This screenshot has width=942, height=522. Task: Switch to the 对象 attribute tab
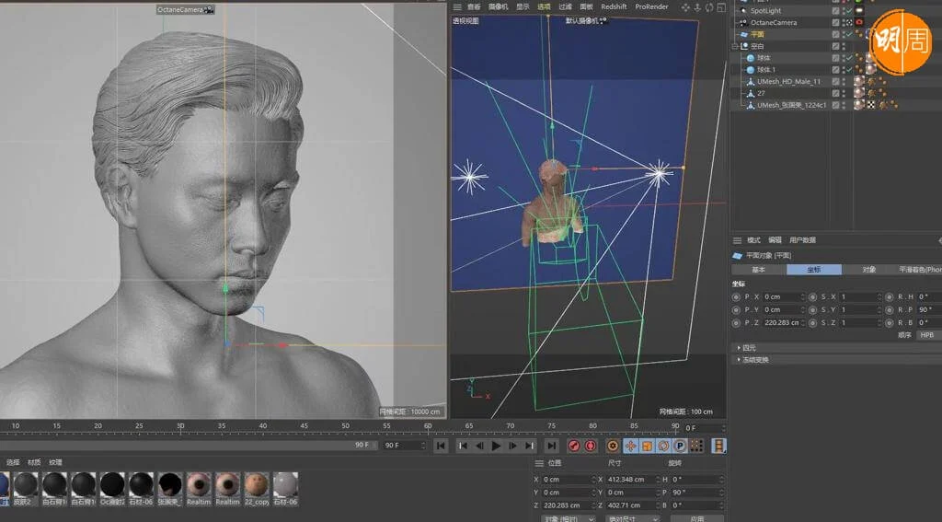coord(868,270)
